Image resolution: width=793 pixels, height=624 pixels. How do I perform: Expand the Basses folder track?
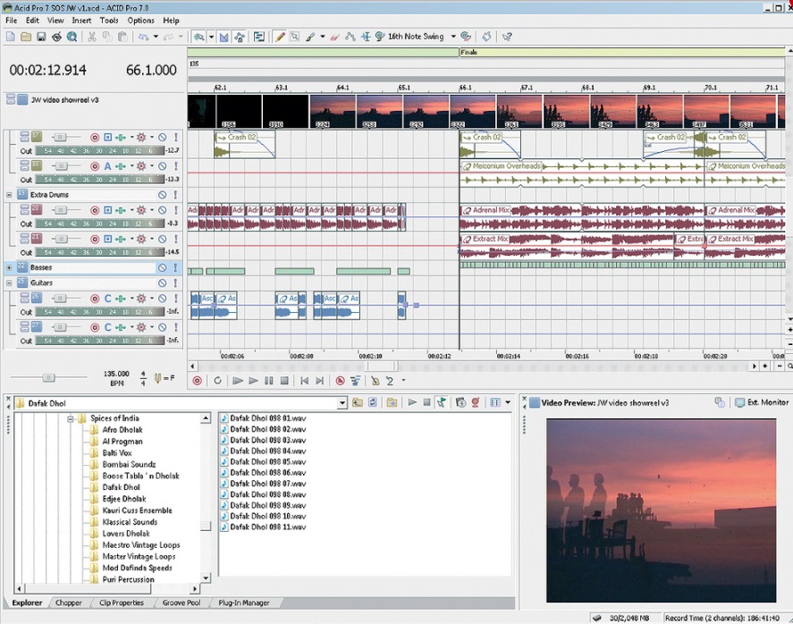pos(9,268)
